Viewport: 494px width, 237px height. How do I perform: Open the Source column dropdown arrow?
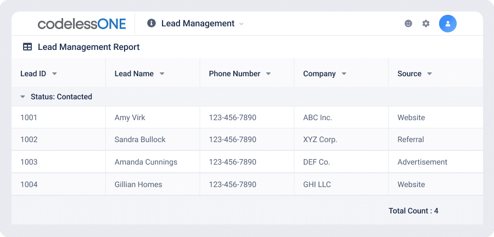click(x=429, y=74)
